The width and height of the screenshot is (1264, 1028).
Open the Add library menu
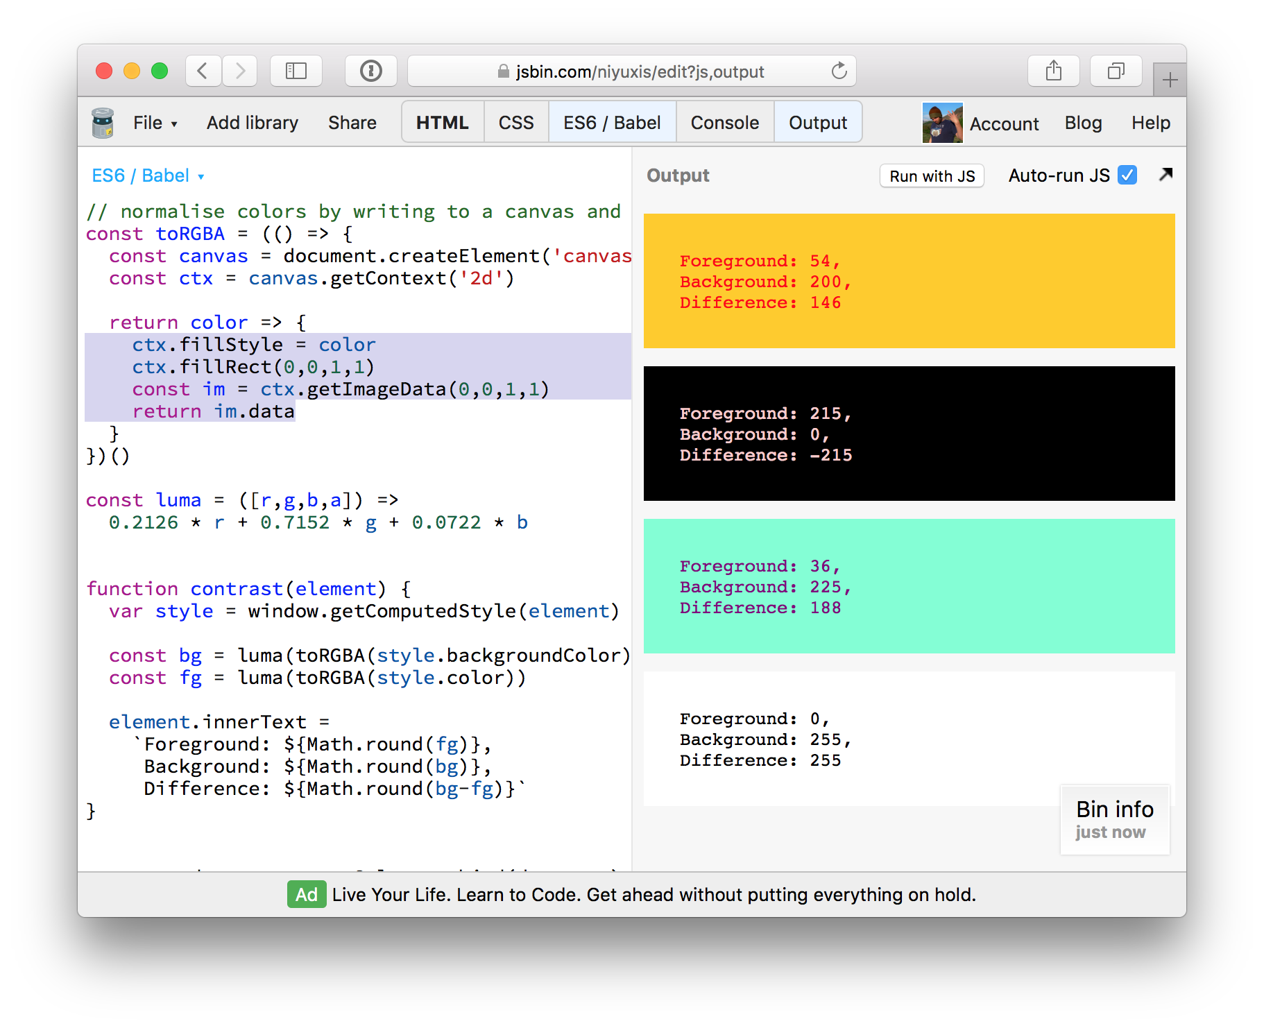(x=253, y=123)
